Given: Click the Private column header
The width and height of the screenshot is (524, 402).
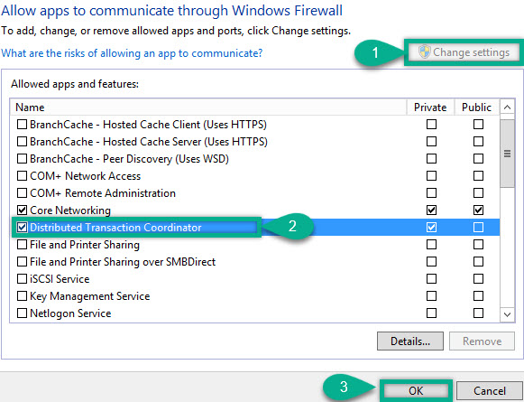Looking at the screenshot, I should click(430, 108).
